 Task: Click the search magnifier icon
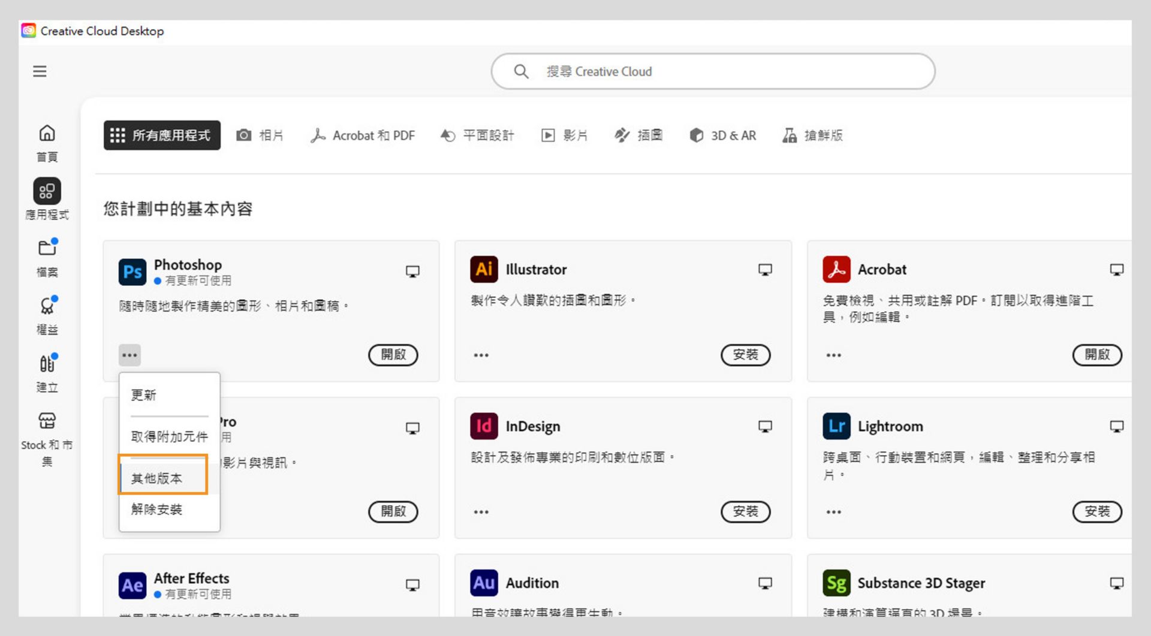521,71
